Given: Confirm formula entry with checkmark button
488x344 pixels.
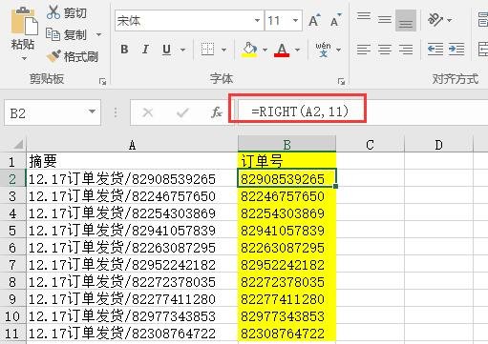Looking at the screenshot, I should (x=182, y=112).
